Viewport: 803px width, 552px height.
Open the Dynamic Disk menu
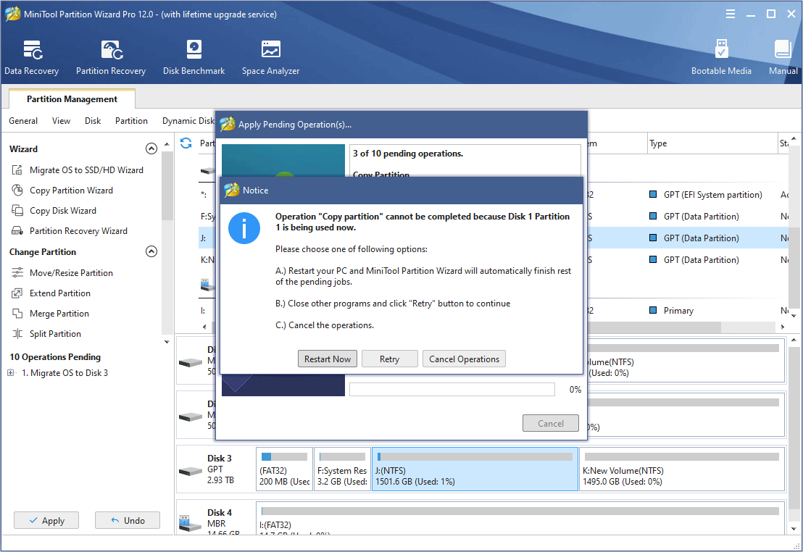point(188,121)
